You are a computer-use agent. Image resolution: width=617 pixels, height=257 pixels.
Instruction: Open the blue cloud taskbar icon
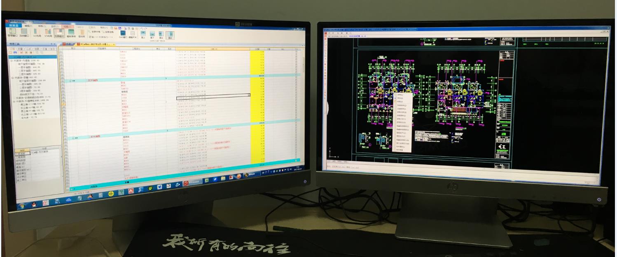click(68, 200)
